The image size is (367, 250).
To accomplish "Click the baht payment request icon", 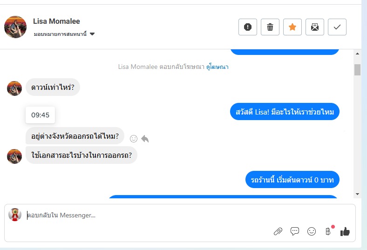I will 328,231.
